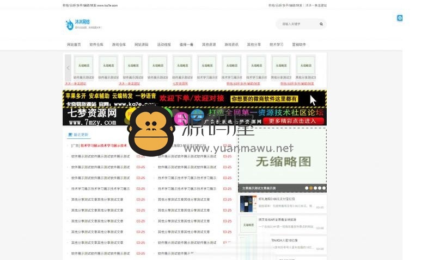Image resolution: width=421 pixels, height=260 pixels.
Task: Select the orange active slideshow dot
Action: [x=311, y=188]
